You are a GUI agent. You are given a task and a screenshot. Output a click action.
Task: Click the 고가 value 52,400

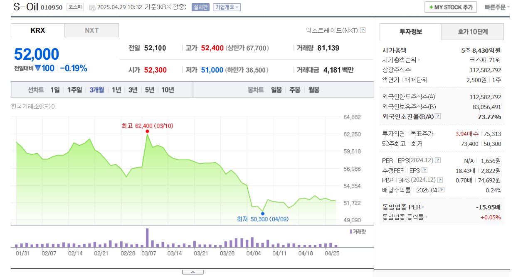[212, 48]
